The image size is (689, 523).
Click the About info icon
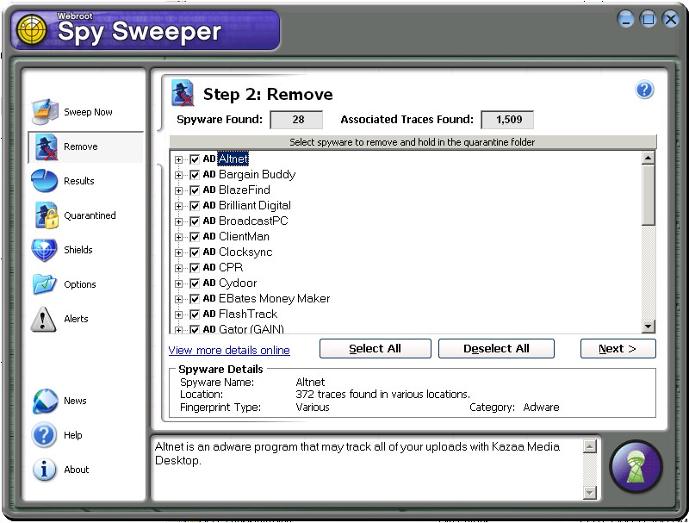click(44, 470)
